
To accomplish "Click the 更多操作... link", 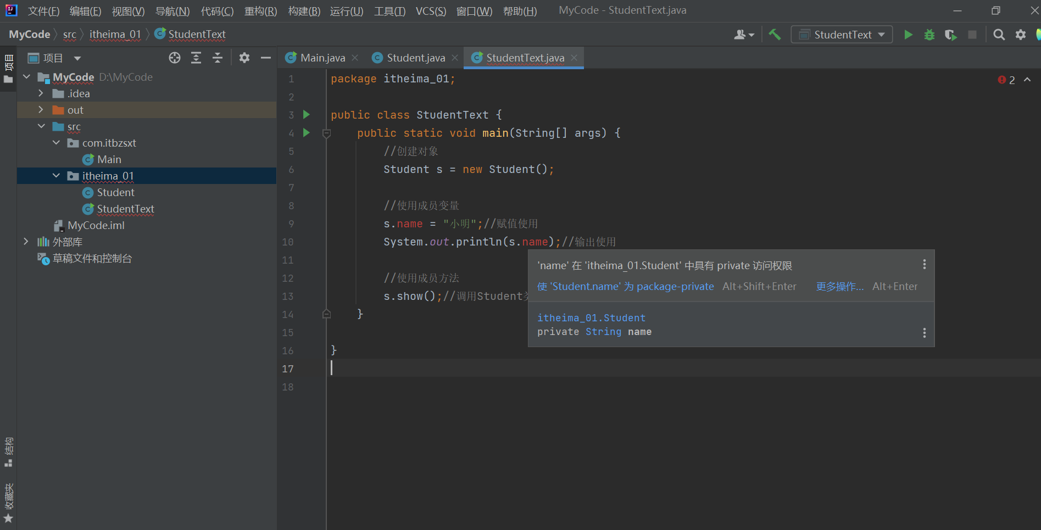I will click(x=839, y=286).
